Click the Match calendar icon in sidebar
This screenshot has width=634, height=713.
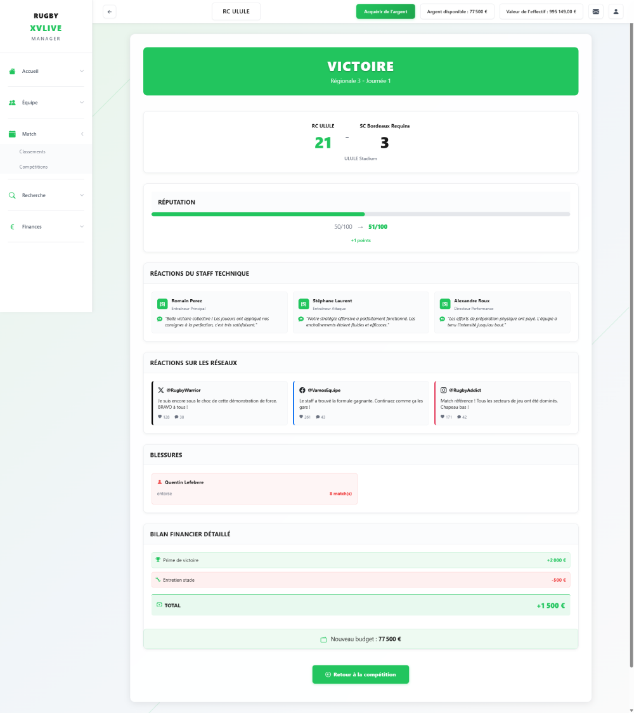(x=12, y=134)
